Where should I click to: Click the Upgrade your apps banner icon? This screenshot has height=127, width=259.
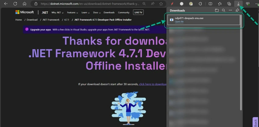pyautogui.click(x=27, y=30)
